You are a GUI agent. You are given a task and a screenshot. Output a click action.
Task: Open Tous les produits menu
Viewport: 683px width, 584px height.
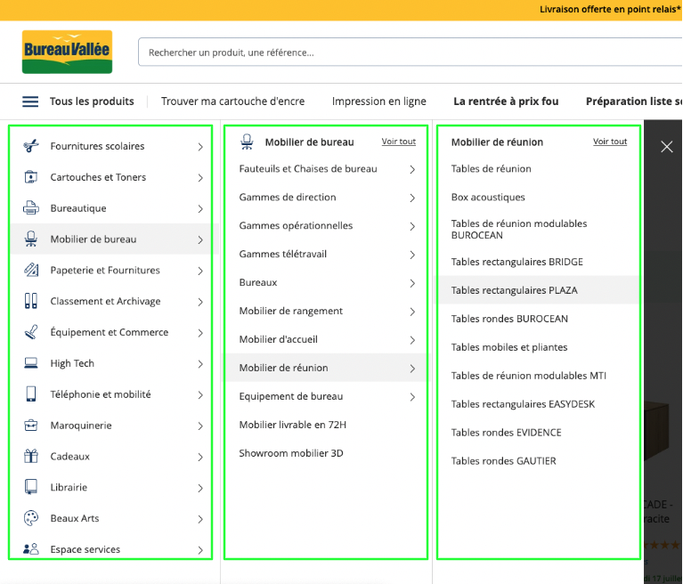[92, 101]
